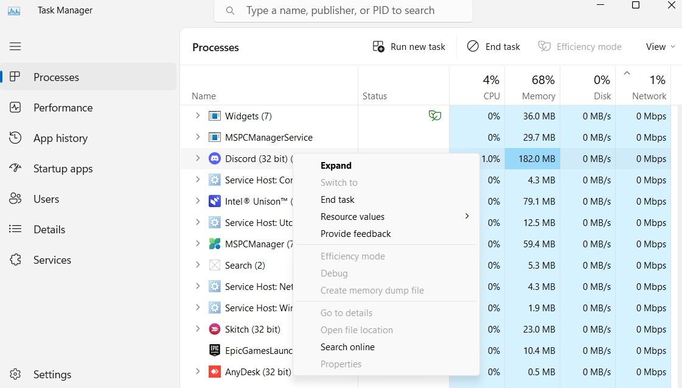The image size is (682, 388).
Task: Click the Discord process icon
Action: point(215,158)
